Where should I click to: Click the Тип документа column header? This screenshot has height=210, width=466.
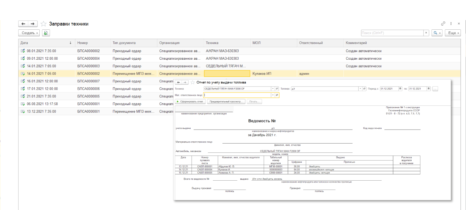click(x=124, y=43)
